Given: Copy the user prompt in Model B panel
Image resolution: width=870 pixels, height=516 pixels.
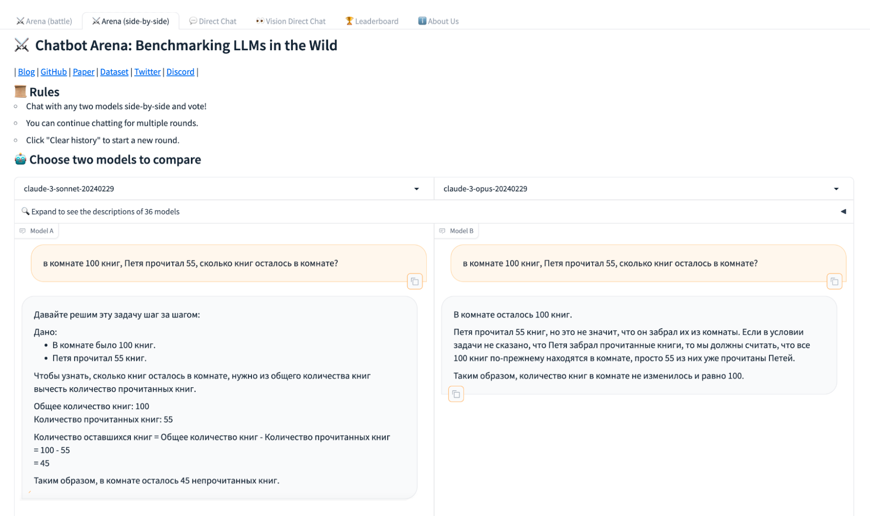Looking at the screenshot, I should [834, 281].
